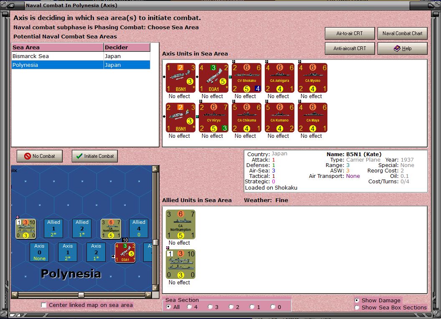Select the Allied convoy counter in Allied units panel
The width and height of the screenshot is (441, 319).
click(180, 264)
